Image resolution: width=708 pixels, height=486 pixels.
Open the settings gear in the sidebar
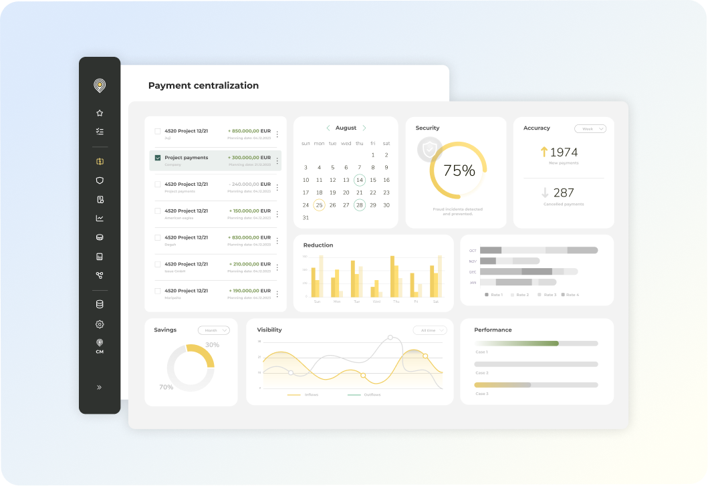(x=99, y=324)
